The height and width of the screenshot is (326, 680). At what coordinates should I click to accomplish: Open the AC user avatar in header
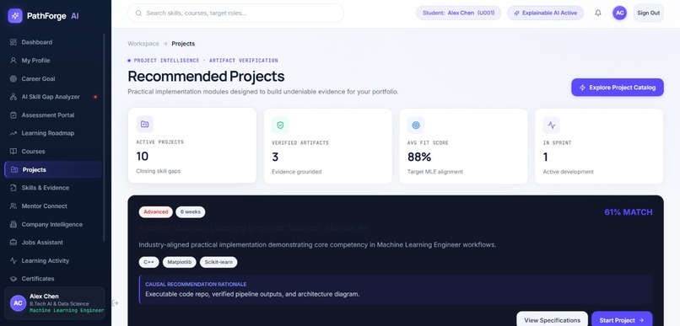[x=619, y=13]
